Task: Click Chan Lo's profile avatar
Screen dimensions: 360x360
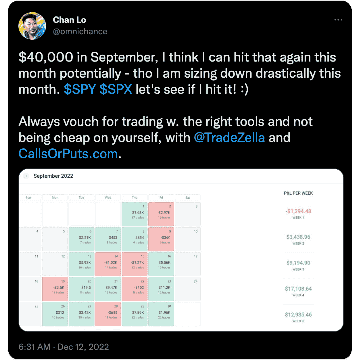Action: coord(32,26)
